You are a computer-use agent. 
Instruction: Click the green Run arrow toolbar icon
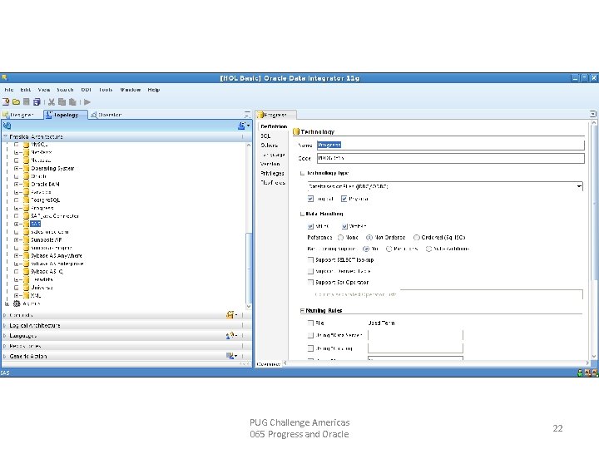click(x=87, y=102)
